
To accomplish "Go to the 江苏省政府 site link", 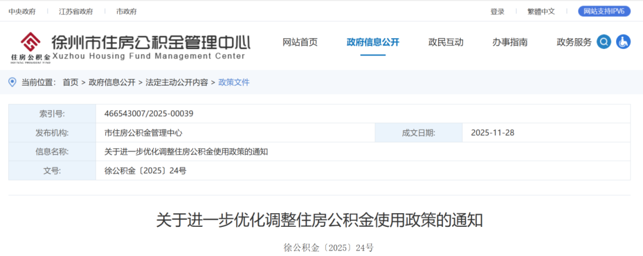I will click(x=76, y=11).
